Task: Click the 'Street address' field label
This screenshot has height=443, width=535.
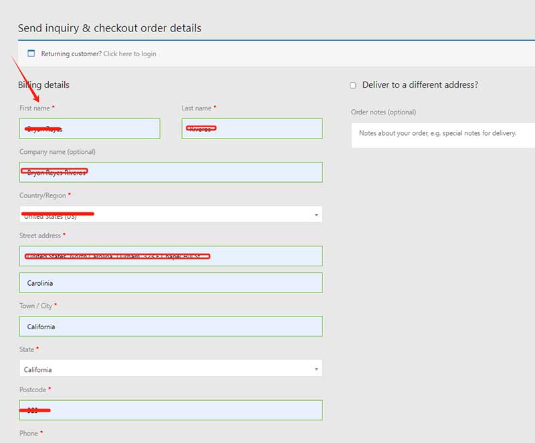Action: (x=40, y=236)
